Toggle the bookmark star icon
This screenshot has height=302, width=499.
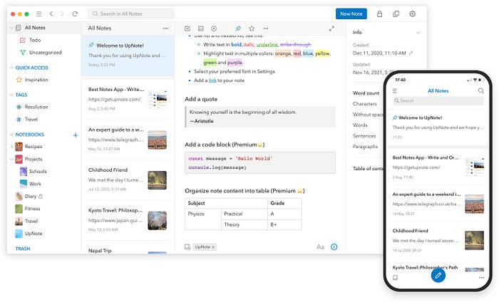pyautogui.click(x=252, y=28)
